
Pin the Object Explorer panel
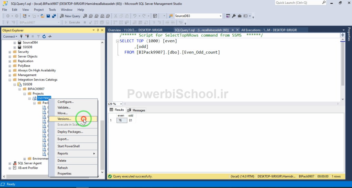click(98, 30)
